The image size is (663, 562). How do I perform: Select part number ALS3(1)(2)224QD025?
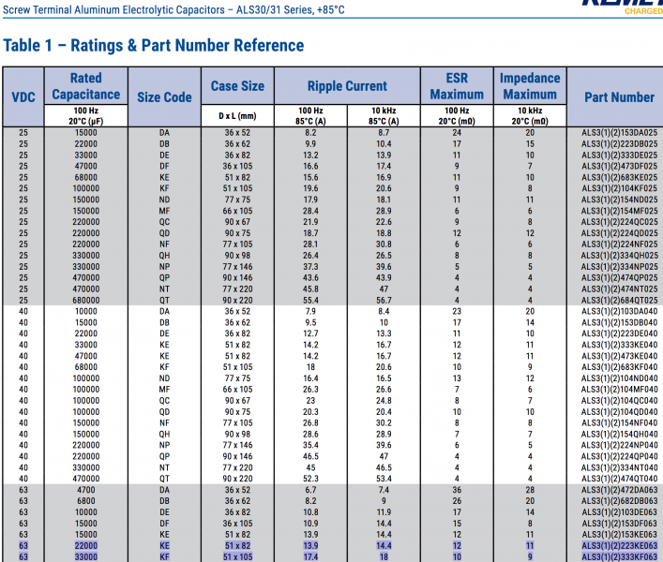[620, 233]
